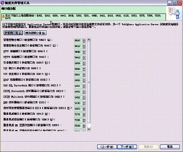Decrease the CSIV2 ServerAuth port 9403 spinner
The image size is (183, 152).
[84, 93]
